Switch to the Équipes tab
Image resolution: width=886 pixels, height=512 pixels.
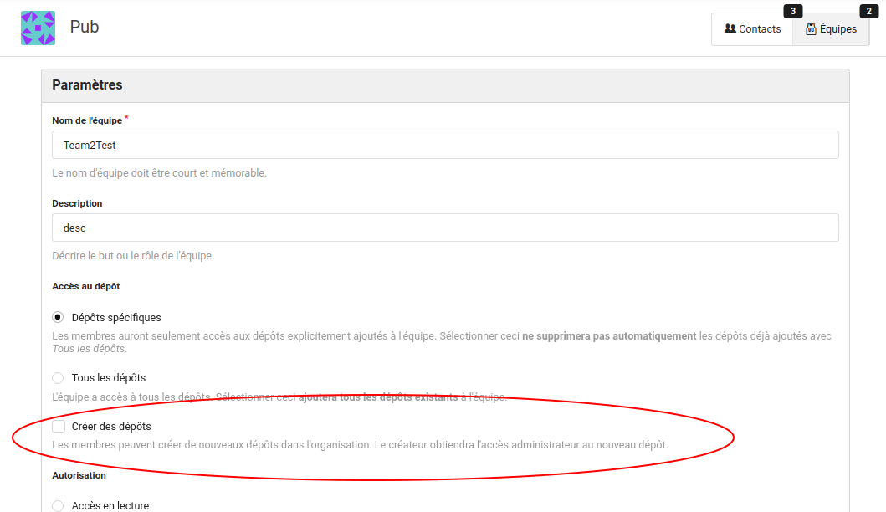point(831,28)
